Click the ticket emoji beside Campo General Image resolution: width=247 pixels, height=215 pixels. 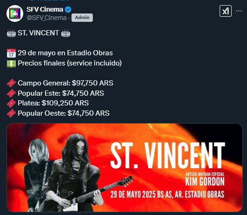pyautogui.click(x=11, y=83)
